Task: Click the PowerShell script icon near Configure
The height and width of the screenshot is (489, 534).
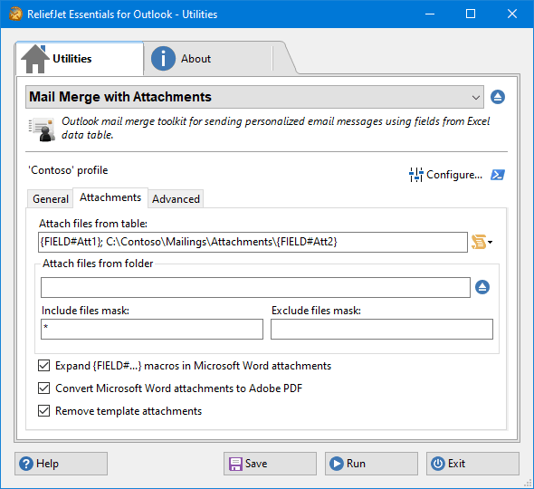Action: 498,175
